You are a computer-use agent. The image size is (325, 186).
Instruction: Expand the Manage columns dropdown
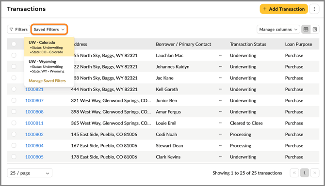coord(278,30)
